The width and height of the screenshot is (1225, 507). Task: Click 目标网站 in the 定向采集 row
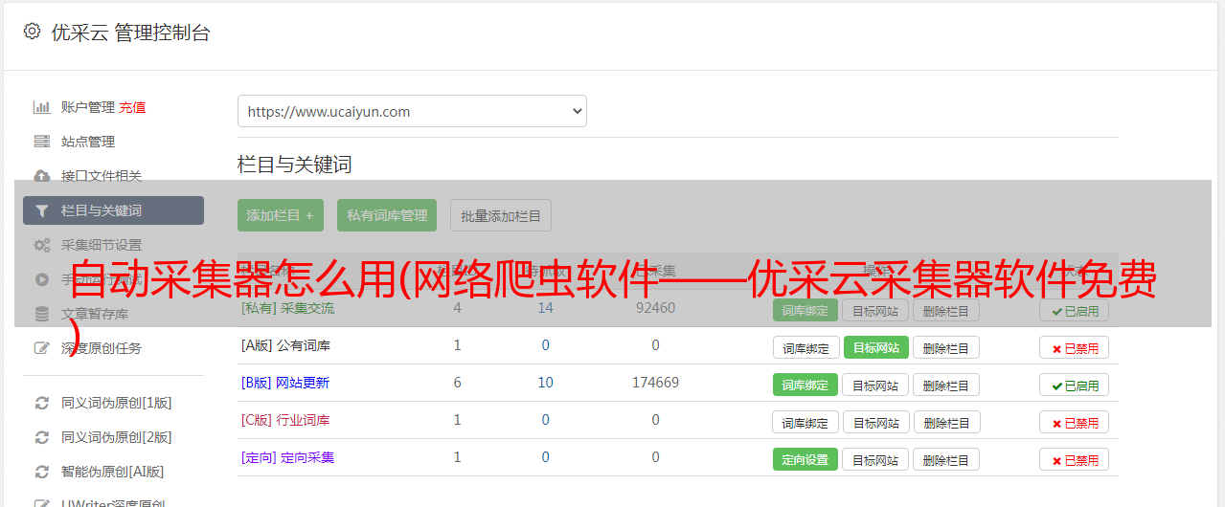click(x=875, y=459)
